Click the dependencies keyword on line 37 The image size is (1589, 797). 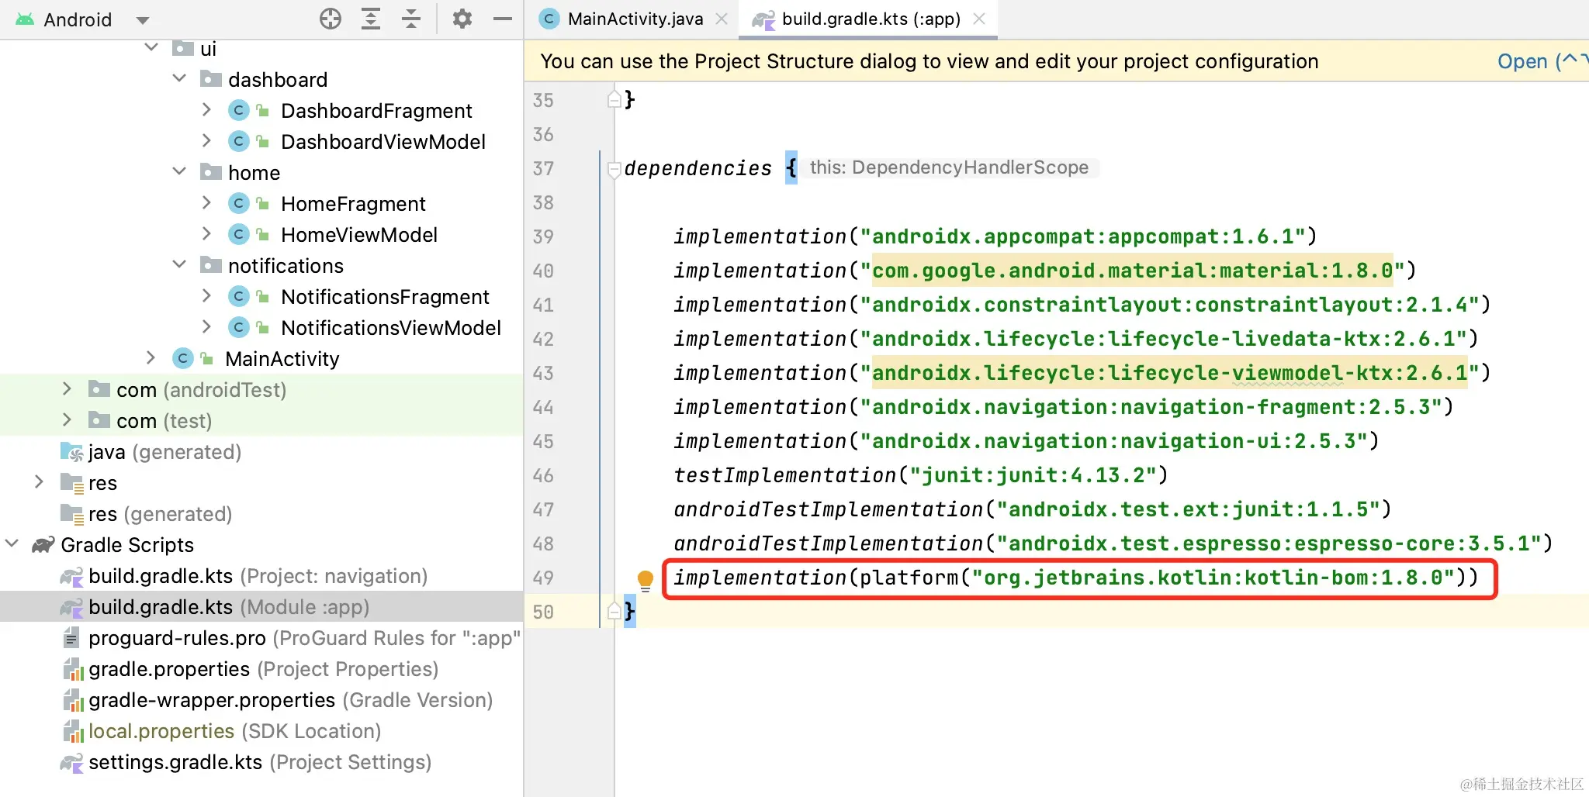(x=698, y=168)
